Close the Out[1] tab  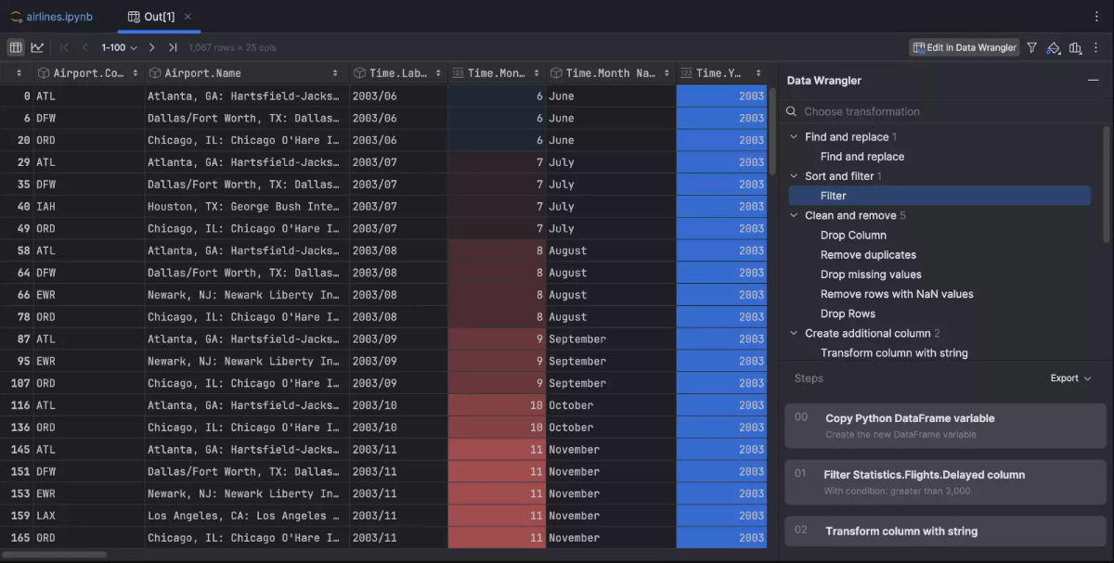[188, 17]
